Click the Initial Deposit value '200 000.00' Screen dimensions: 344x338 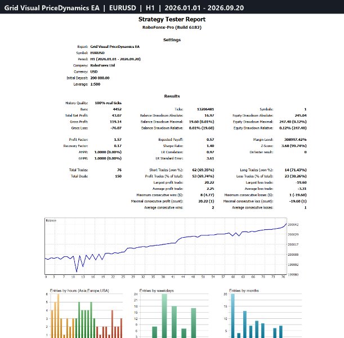(x=100, y=78)
